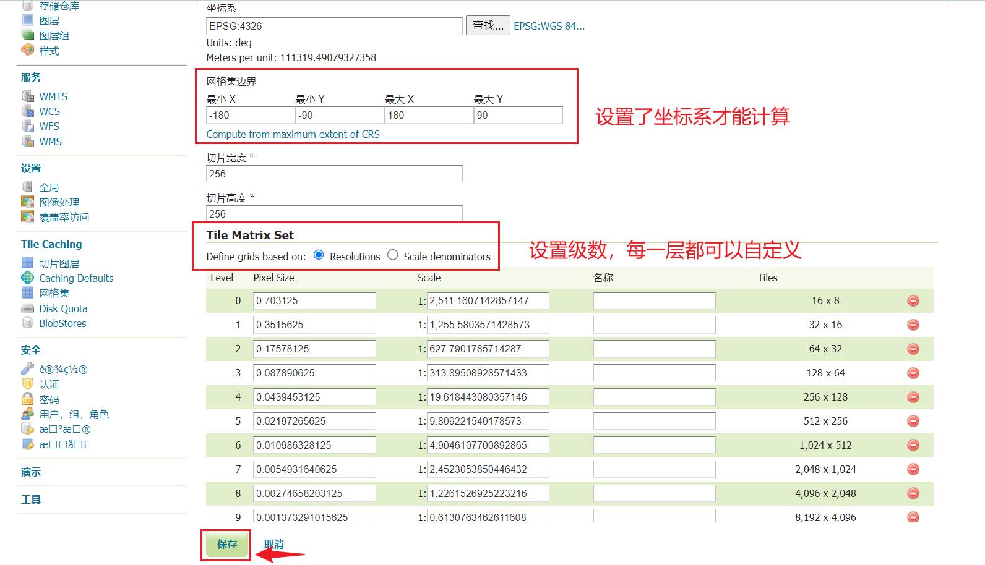Open the 认证 authentication shield icon
Image resolution: width=985 pixels, height=565 pixels.
(x=27, y=384)
